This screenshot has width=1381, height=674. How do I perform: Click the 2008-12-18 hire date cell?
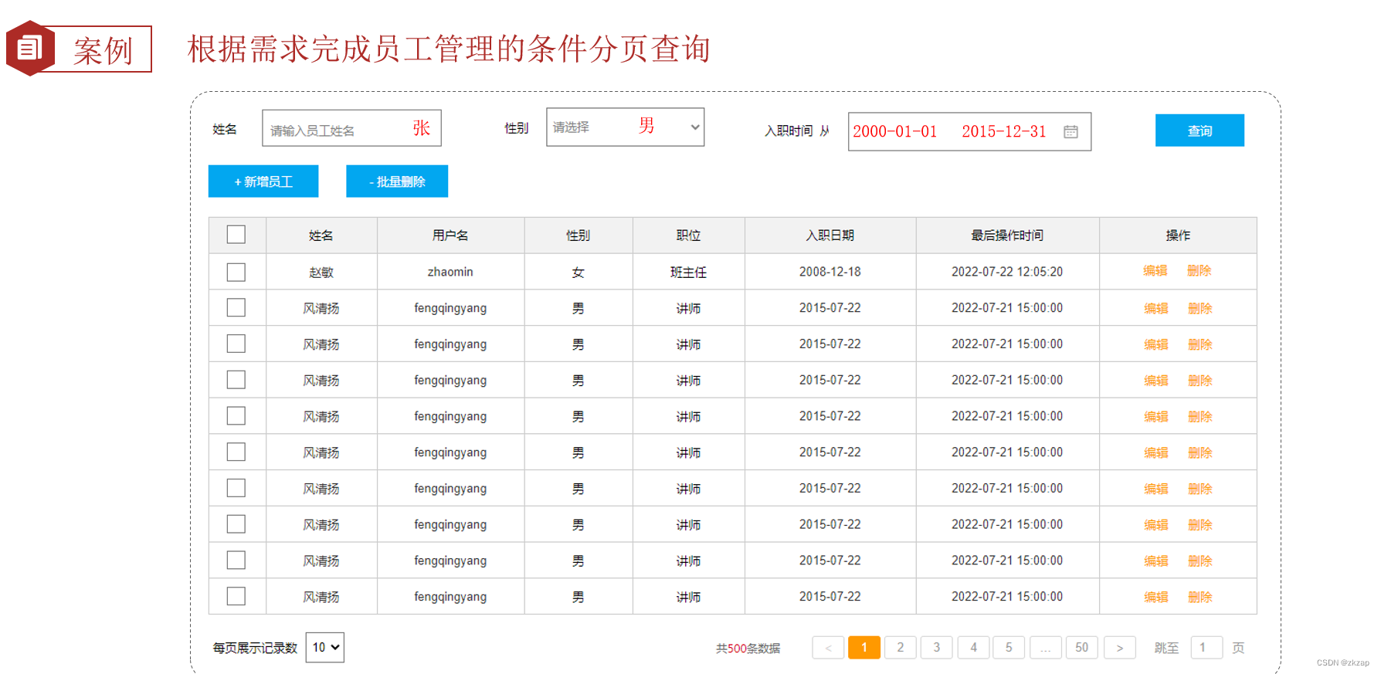830,272
